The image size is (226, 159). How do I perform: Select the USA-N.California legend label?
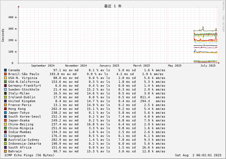click(24, 82)
